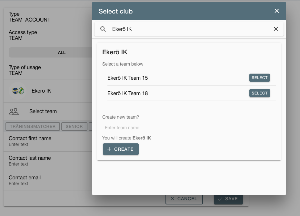Image resolution: width=300 pixels, height=216 pixels.
Task: Click the search magnifier icon
Action: click(x=103, y=29)
